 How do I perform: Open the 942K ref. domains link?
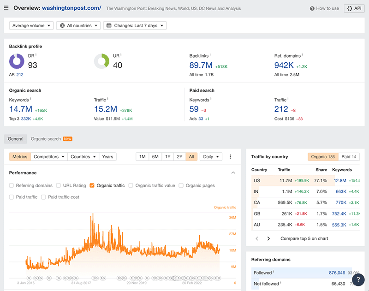click(284, 65)
